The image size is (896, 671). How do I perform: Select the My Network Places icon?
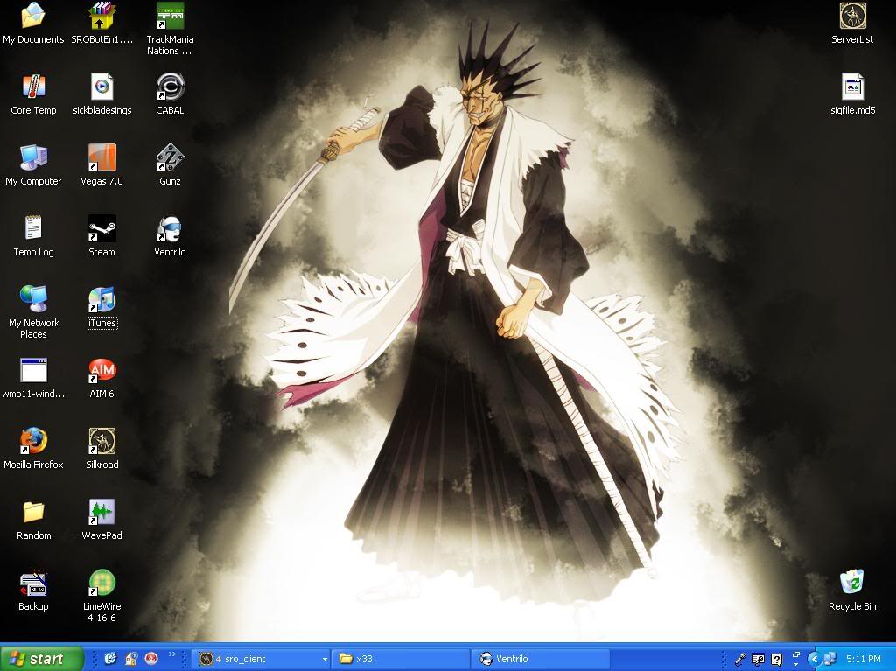pos(33,312)
